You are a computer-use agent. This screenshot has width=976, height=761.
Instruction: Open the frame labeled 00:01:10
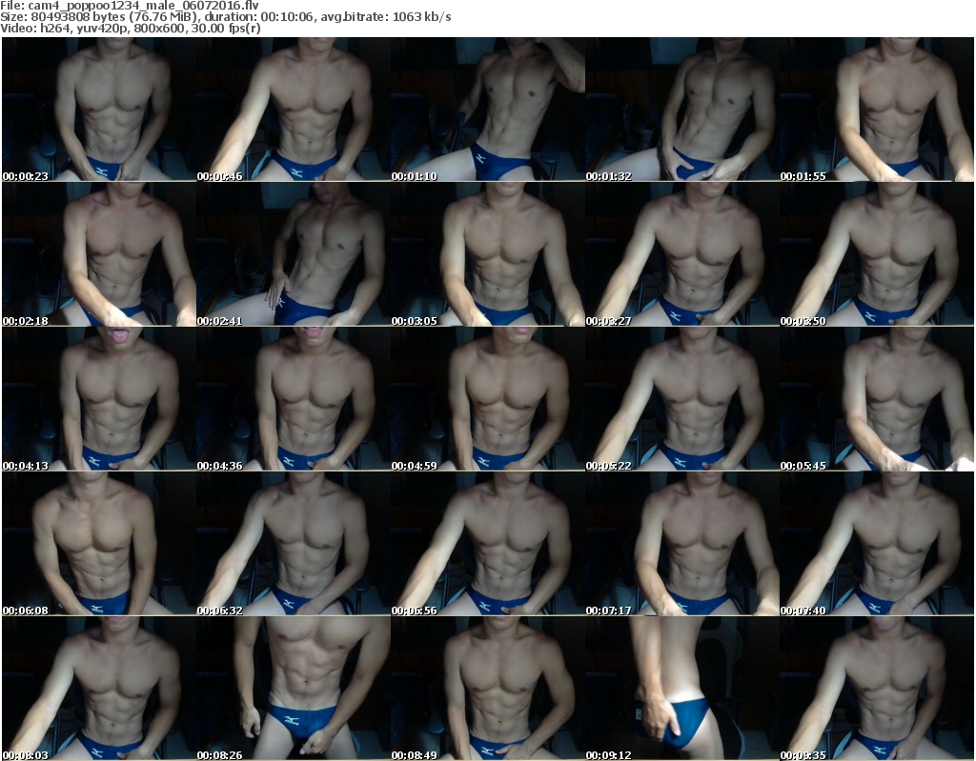(x=488, y=110)
